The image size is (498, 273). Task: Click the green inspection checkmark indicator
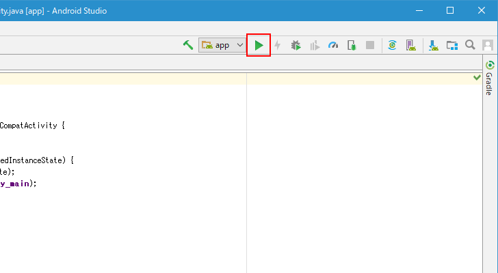coord(477,77)
